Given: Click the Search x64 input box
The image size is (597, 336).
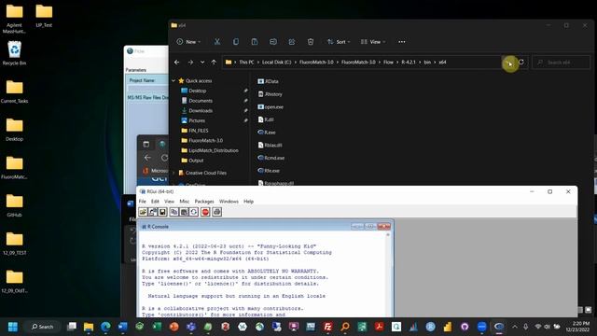Looking at the screenshot, I should (562, 63).
